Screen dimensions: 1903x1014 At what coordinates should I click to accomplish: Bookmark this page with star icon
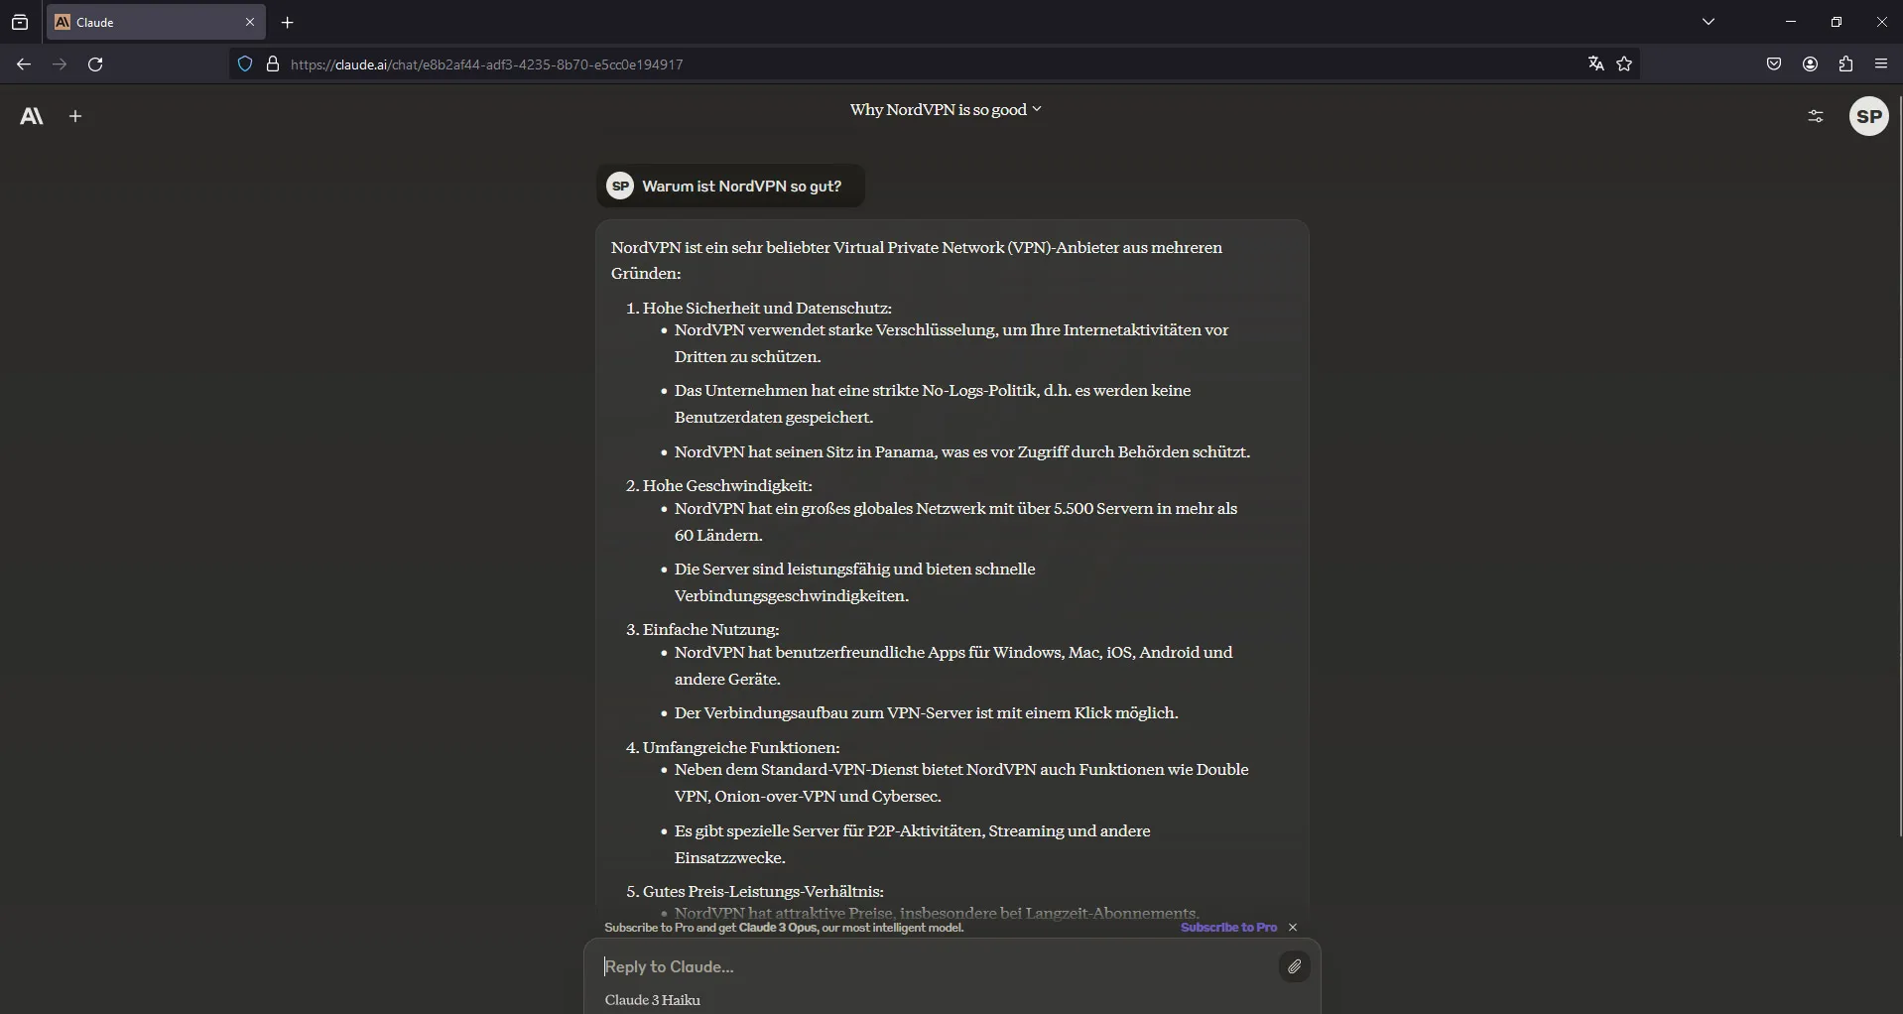[1624, 64]
